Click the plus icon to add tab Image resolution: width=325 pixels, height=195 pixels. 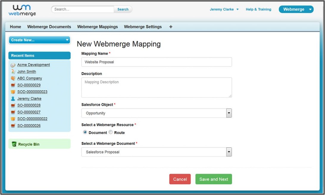[x=171, y=27]
